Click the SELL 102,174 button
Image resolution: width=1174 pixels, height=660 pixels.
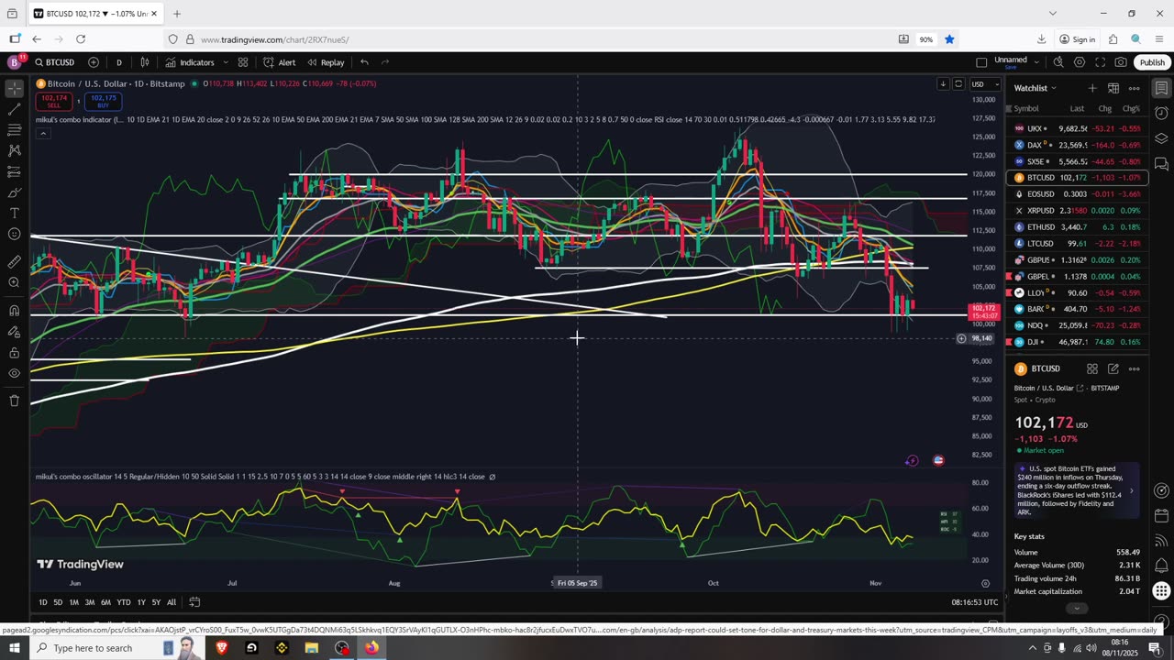click(x=54, y=101)
